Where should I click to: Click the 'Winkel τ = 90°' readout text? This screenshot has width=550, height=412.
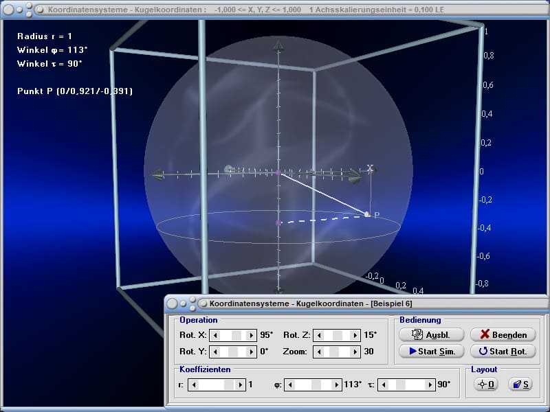pos(49,63)
